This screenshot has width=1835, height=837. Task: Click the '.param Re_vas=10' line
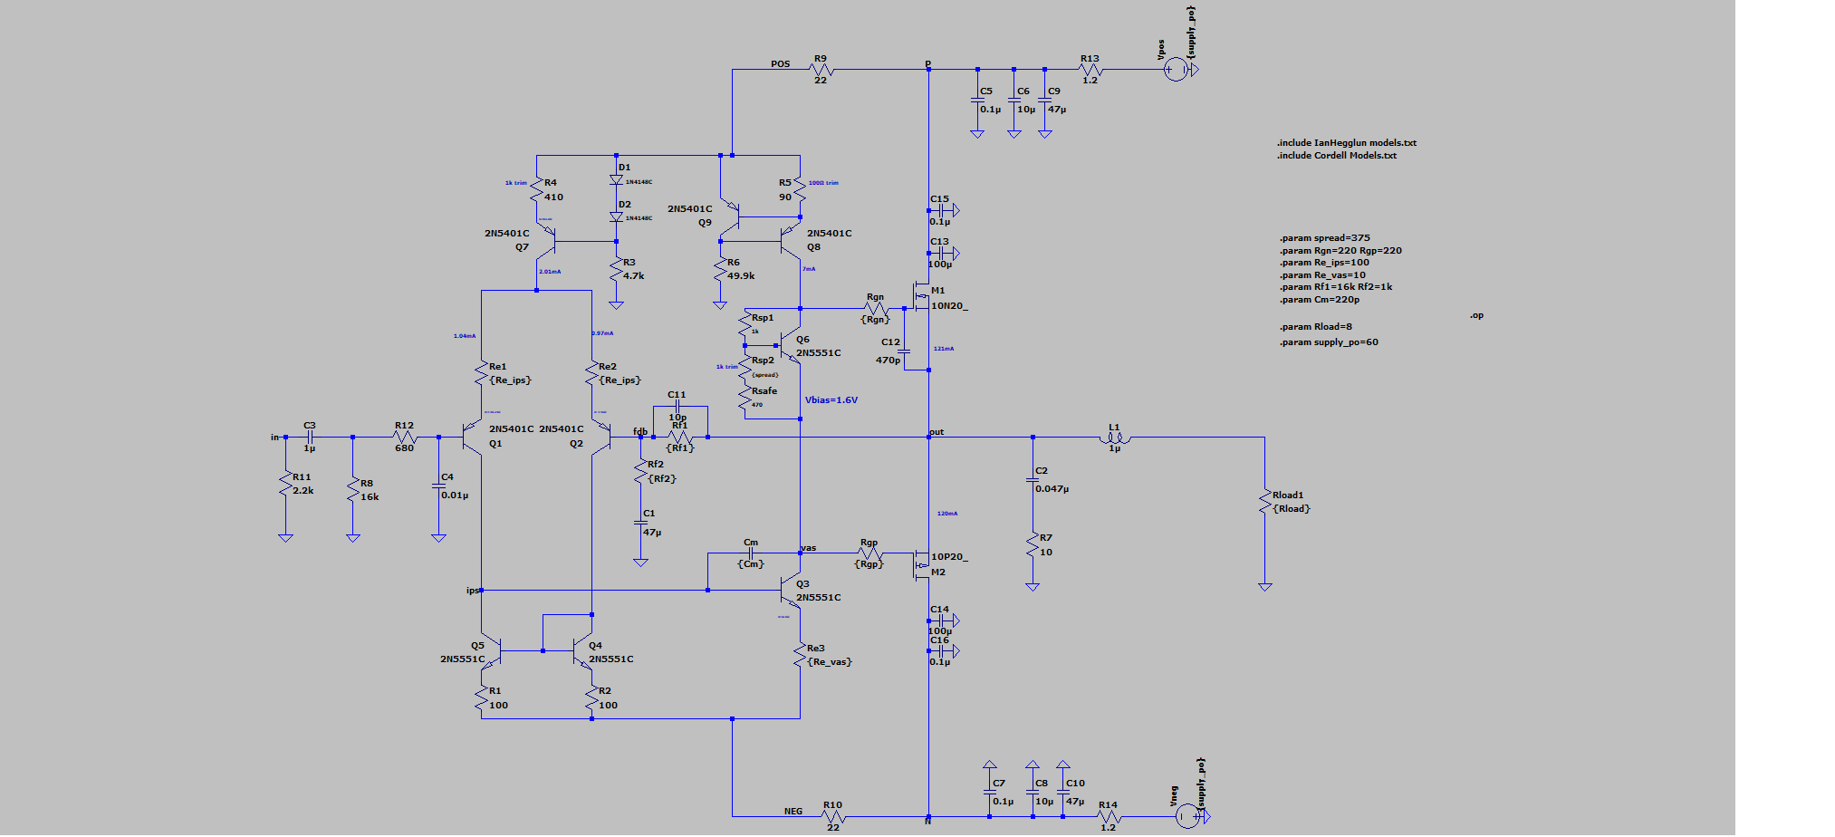tap(1322, 275)
